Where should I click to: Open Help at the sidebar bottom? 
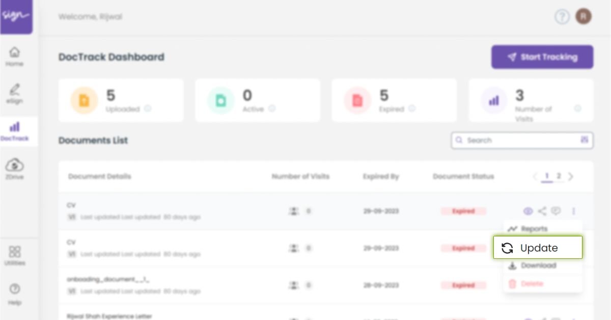(15, 295)
